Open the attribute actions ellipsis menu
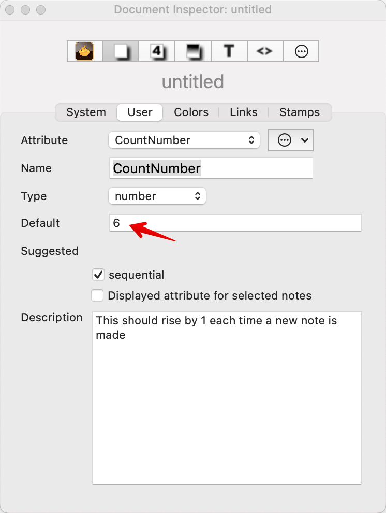 coord(291,140)
